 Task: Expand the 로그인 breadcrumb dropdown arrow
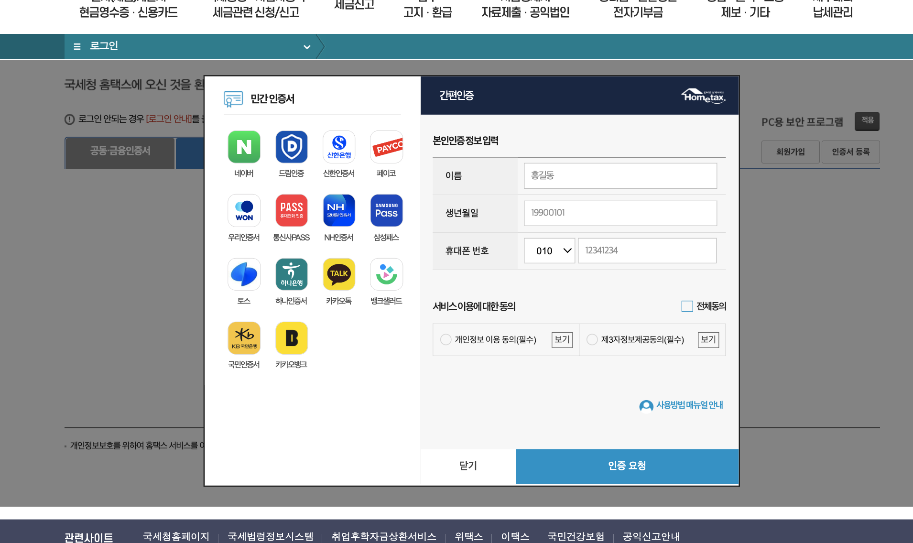[x=307, y=47]
